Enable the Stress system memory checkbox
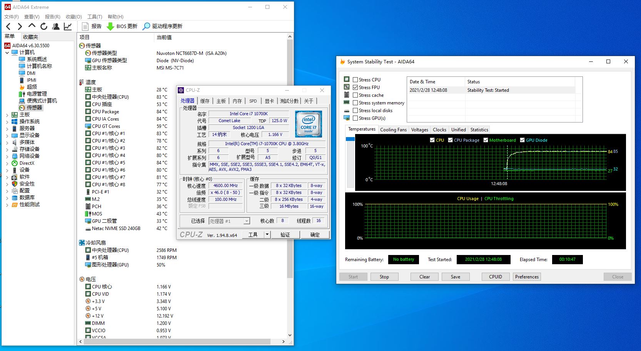Viewport: 641px width, 351px height. point(356,103)
